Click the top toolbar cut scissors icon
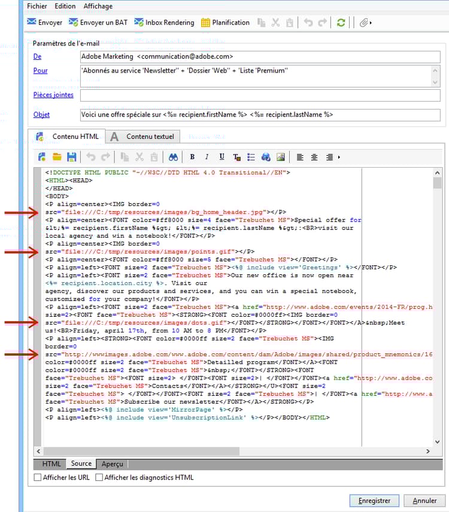Viewport: 449px width, 512px height. tap(275, 23)
